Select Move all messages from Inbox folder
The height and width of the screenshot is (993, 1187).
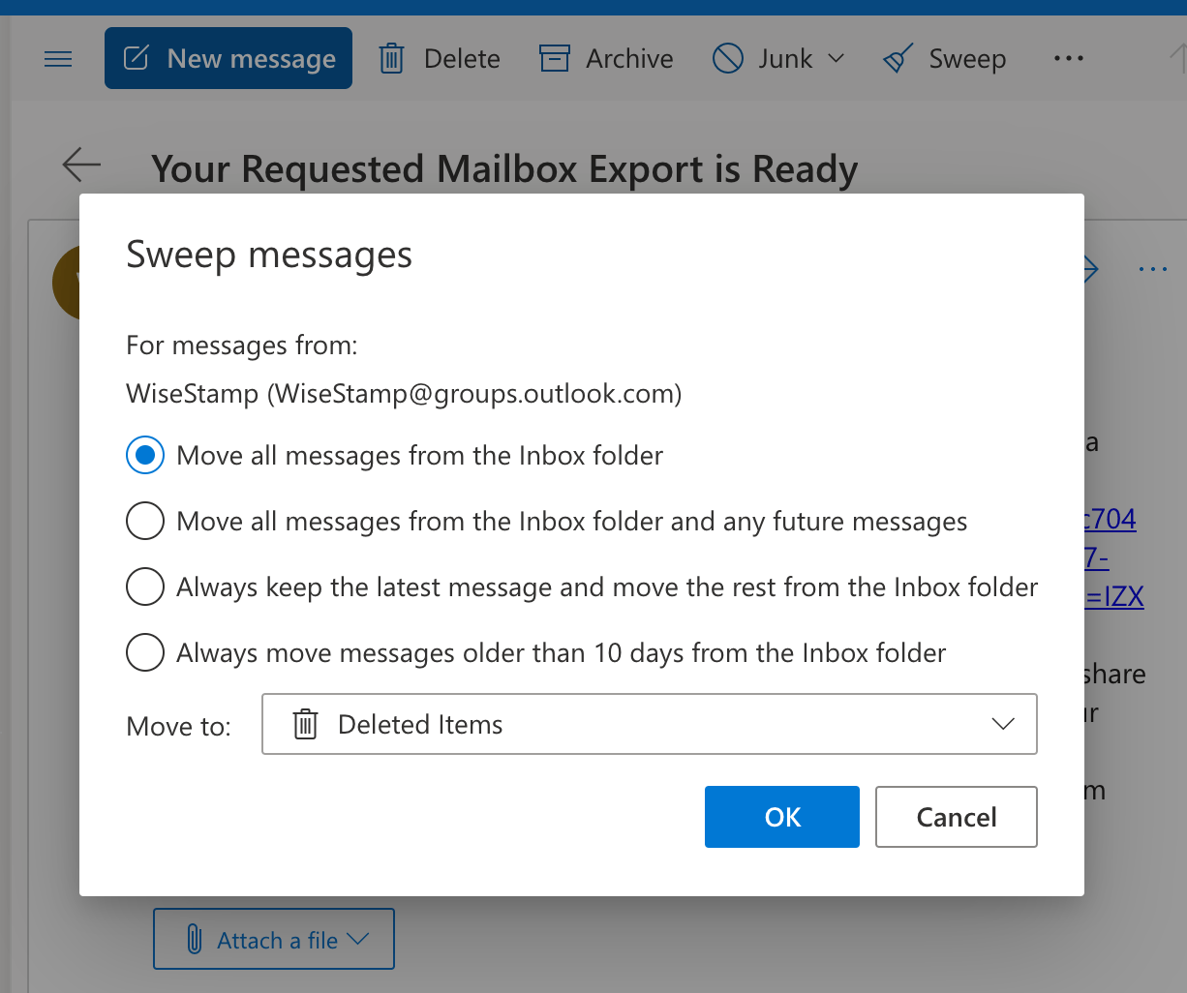coord(145,456)
